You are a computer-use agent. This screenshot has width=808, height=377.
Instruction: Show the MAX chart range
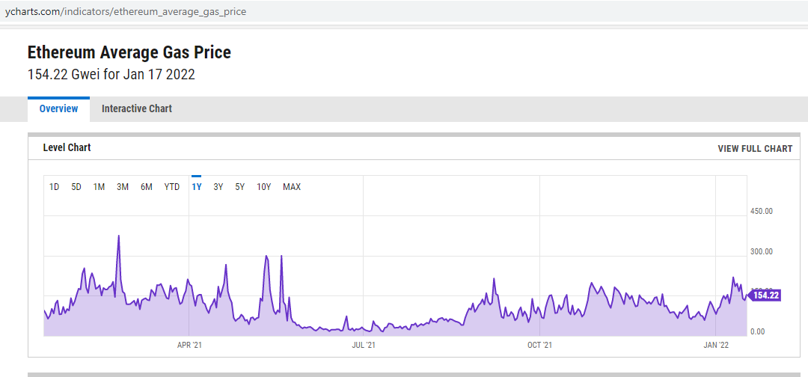click(292, 187)
